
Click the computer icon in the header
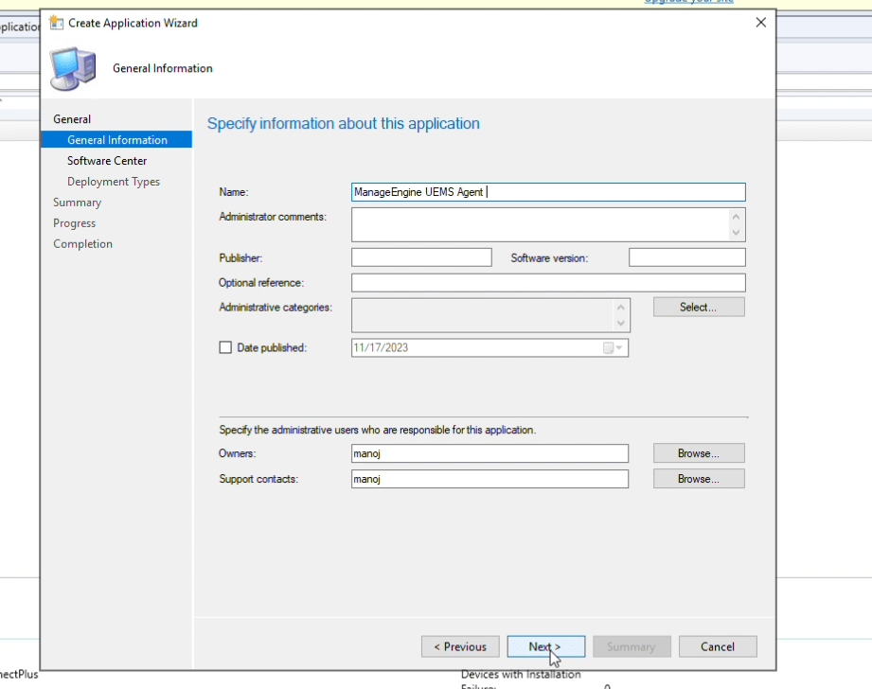(73, 68)
